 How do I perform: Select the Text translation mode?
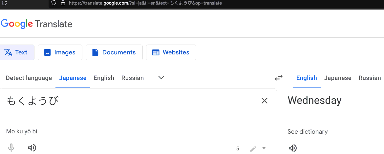tap(16, 52)
